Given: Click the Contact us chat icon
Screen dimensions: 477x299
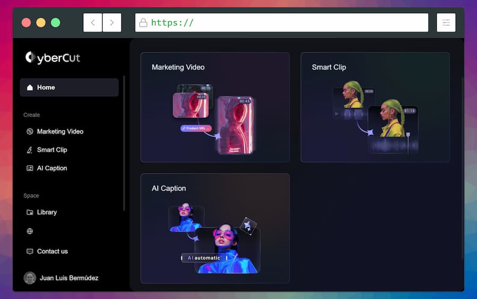Looking at the screenshot, I should coord(30,251).
